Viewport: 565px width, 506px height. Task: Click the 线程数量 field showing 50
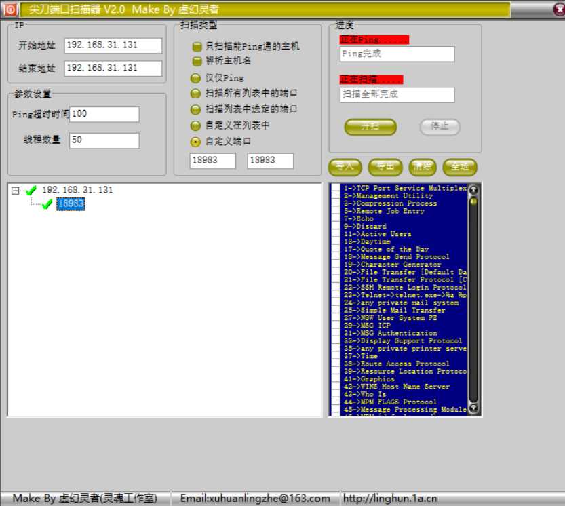[x=104, y=140]
